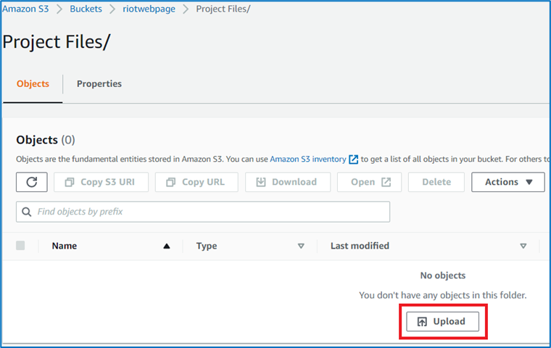Open the Amazon S3 inventory link

pyautogui.click(x=308, y=159)
